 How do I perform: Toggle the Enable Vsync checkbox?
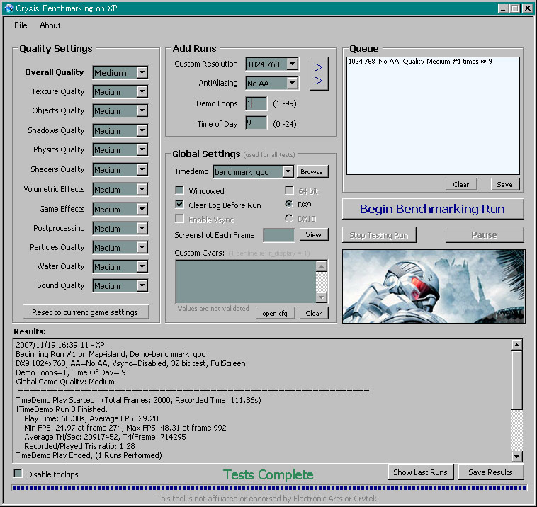click(x=179, y=219)
